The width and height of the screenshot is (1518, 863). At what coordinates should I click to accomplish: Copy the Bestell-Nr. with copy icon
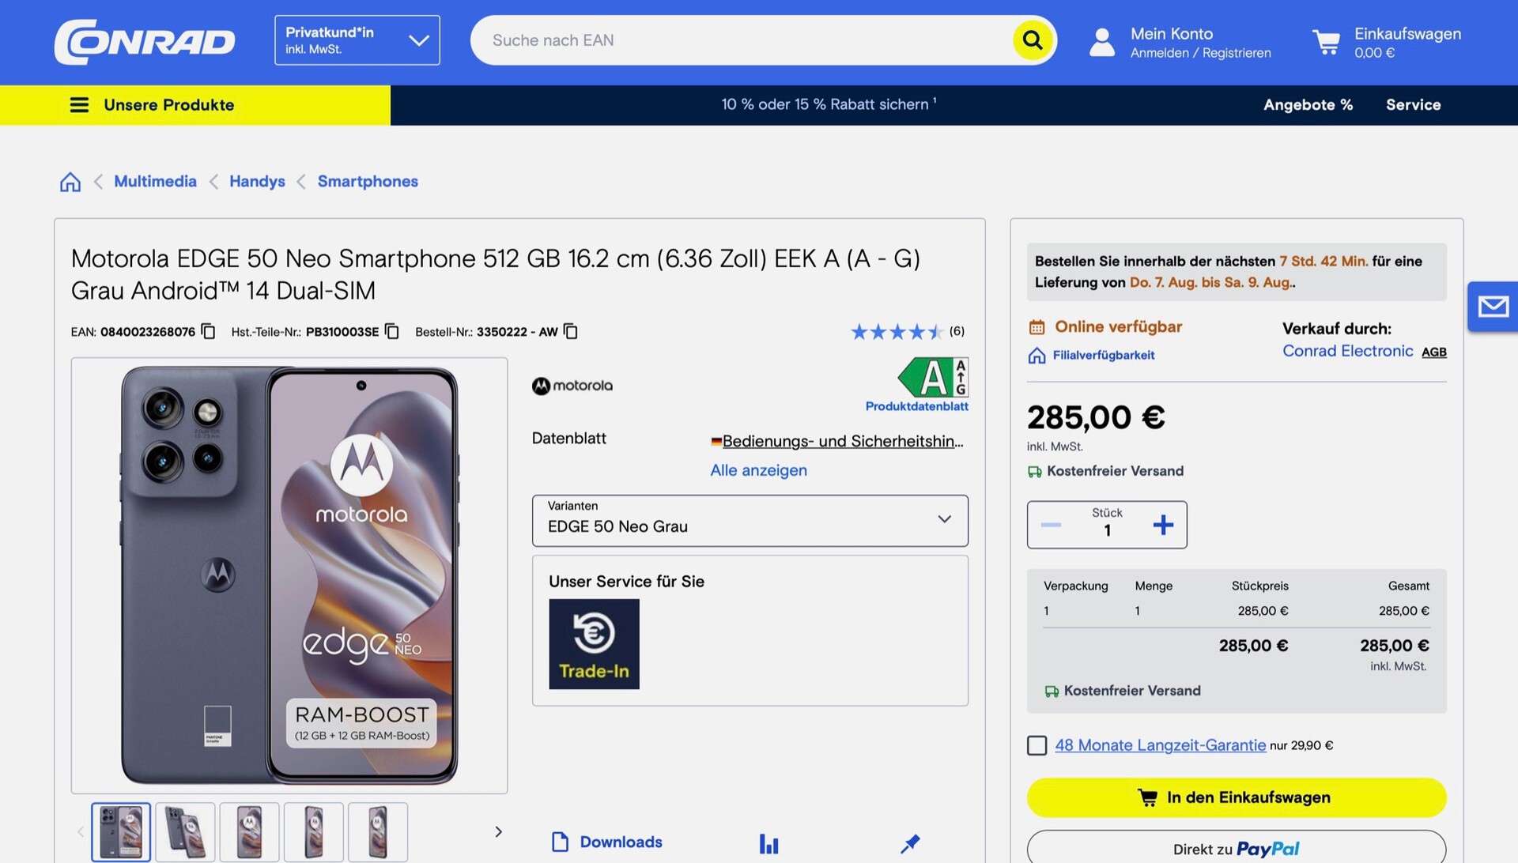(571, 331)
